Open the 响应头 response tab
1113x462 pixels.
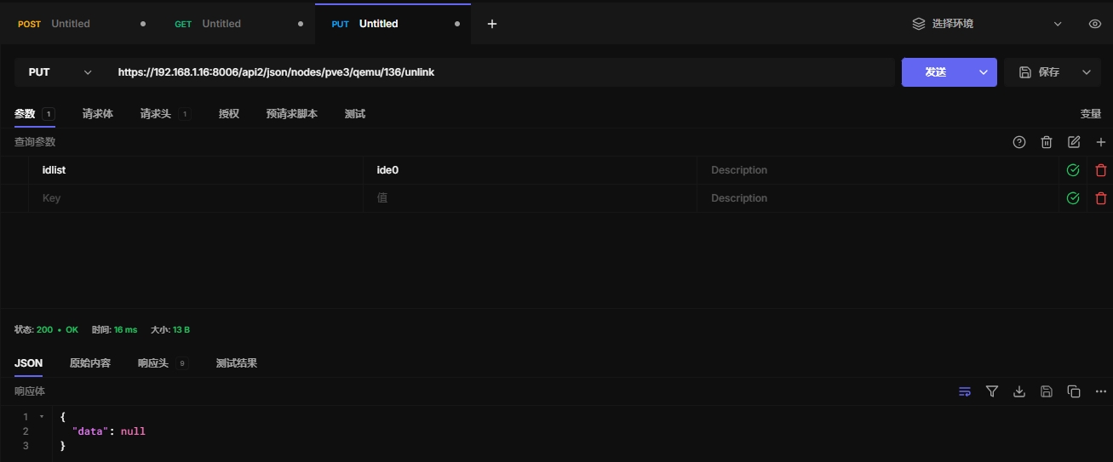(x=153, y=363)
